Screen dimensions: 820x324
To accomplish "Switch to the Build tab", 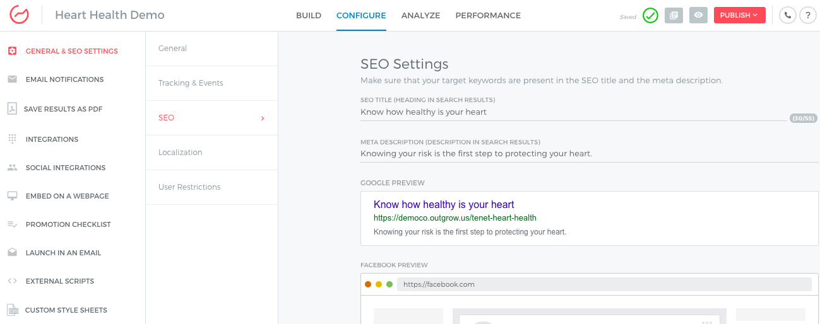I will tap(309, 15).
